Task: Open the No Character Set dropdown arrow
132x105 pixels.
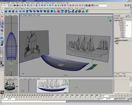Action: 115,99
